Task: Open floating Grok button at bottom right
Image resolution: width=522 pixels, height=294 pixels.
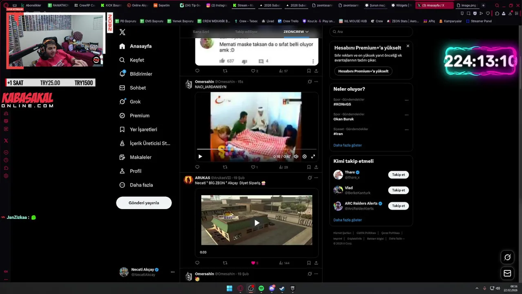Action: 507,257
